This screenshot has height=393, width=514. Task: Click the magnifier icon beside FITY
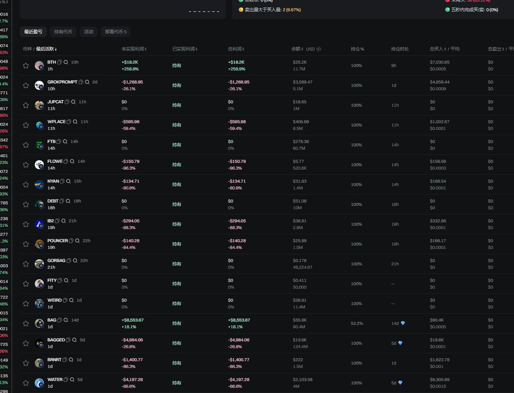(x=66, y=280)
